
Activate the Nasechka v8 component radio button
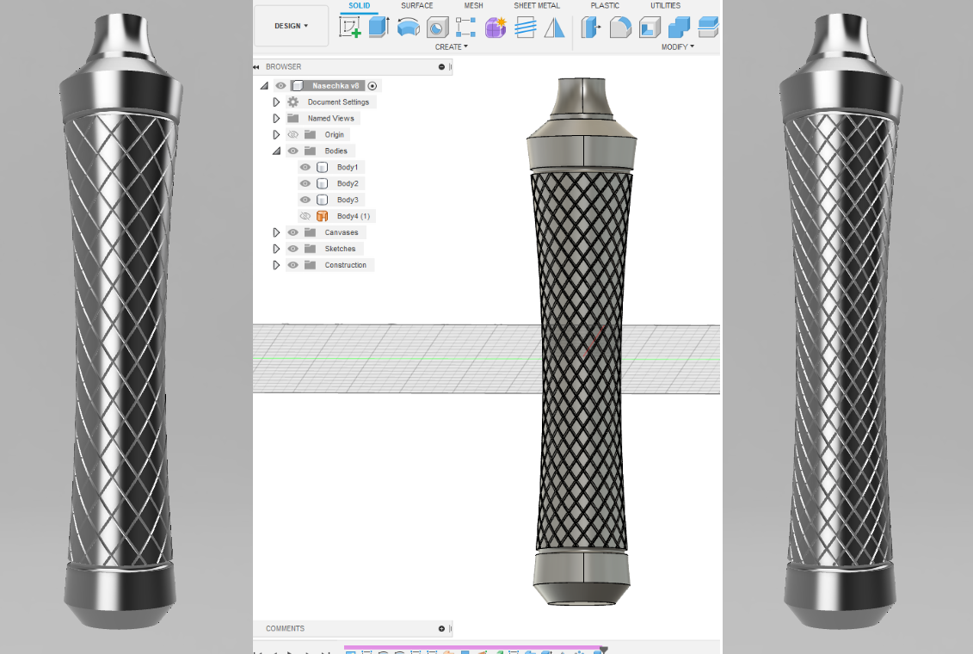373,86
